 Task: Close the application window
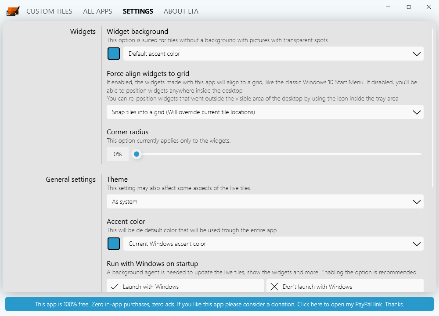point(428,7)
